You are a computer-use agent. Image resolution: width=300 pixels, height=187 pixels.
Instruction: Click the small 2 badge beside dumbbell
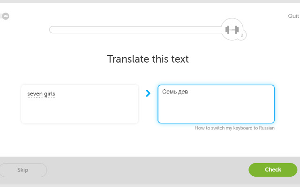click(x=242, y=36)
